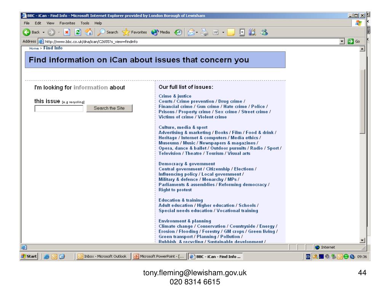Open the View menu

(x=50, y=23)
